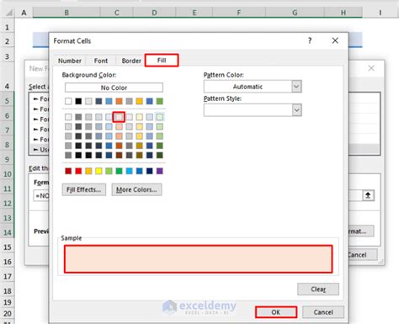Switch to the Number tab
Screen dimensions: 399x324
click(70, 61)
